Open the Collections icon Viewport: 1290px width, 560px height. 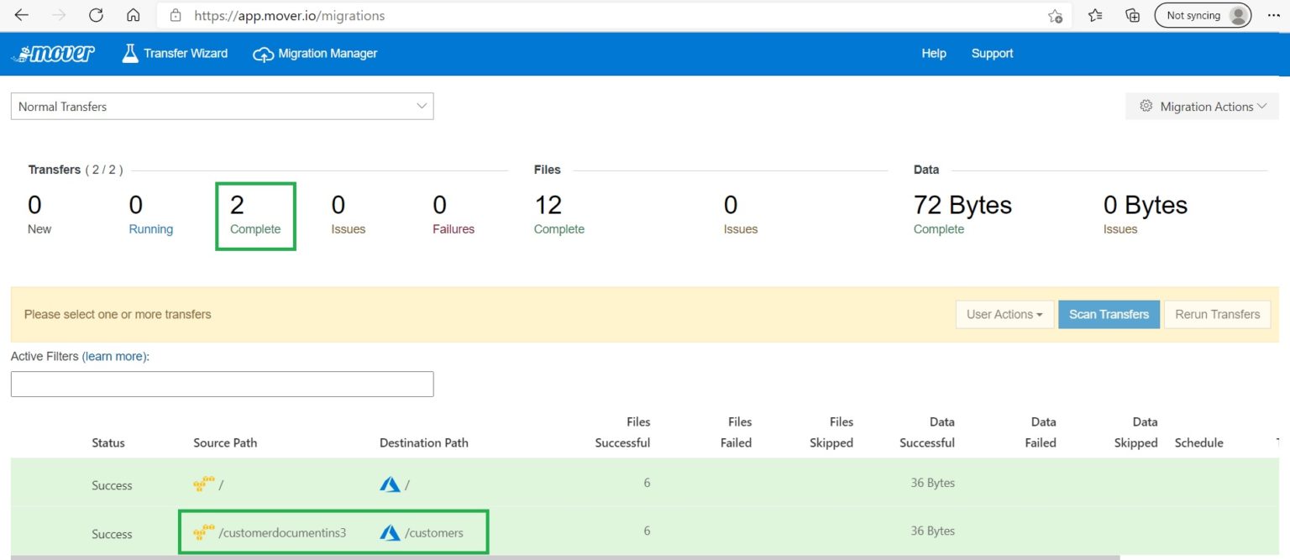click(x=1132, y=15)
